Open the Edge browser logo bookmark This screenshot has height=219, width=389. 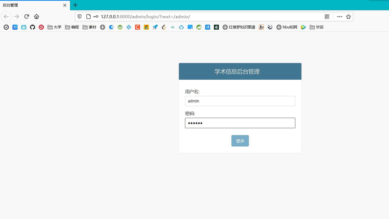click(111, 27)
